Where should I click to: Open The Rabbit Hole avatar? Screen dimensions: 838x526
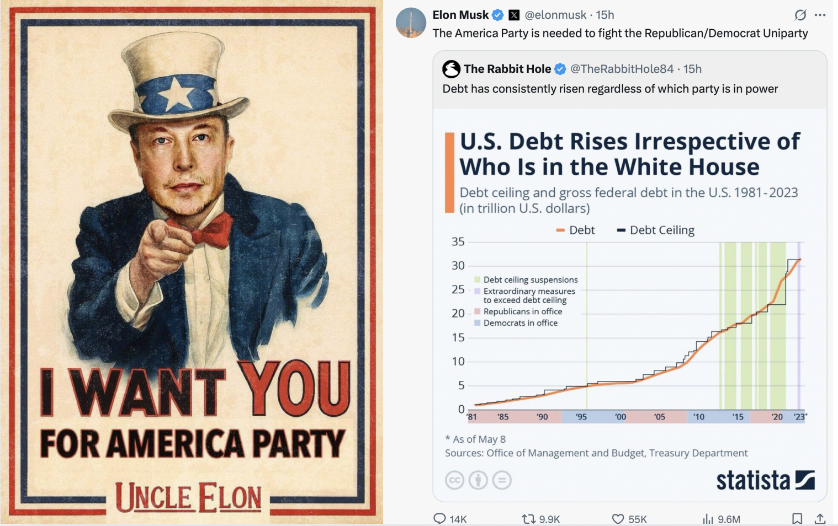coord(452,69)
